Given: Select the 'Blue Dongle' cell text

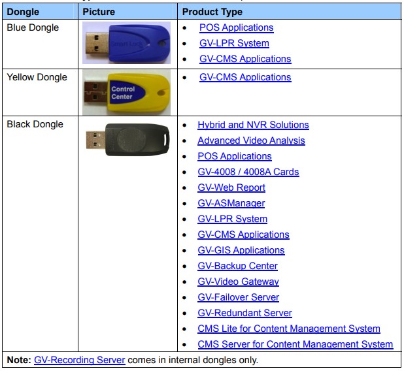Looking at the screenshot, I should [x=33, y=27].
